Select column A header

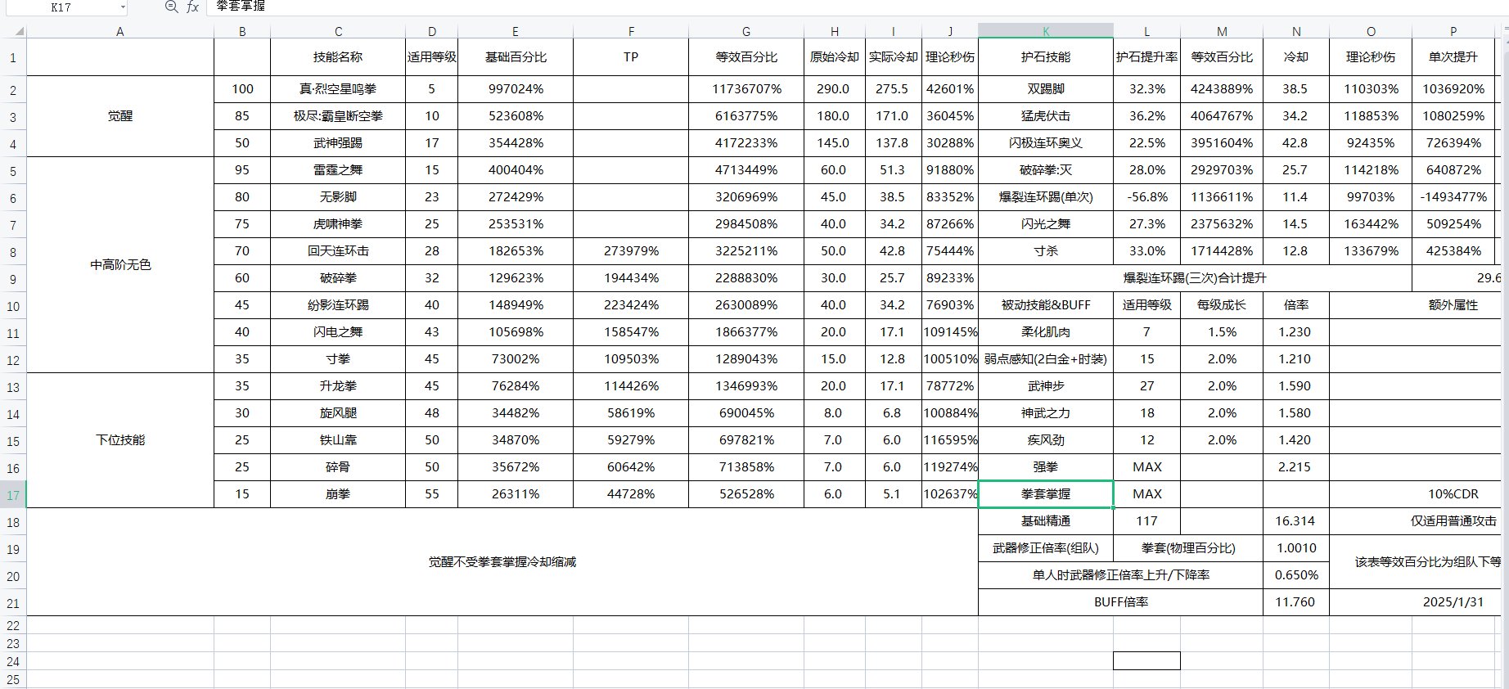click(x=120, y=32)
